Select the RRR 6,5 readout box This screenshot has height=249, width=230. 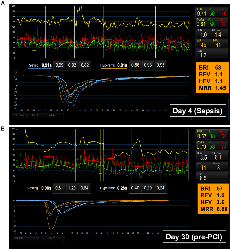212,177
